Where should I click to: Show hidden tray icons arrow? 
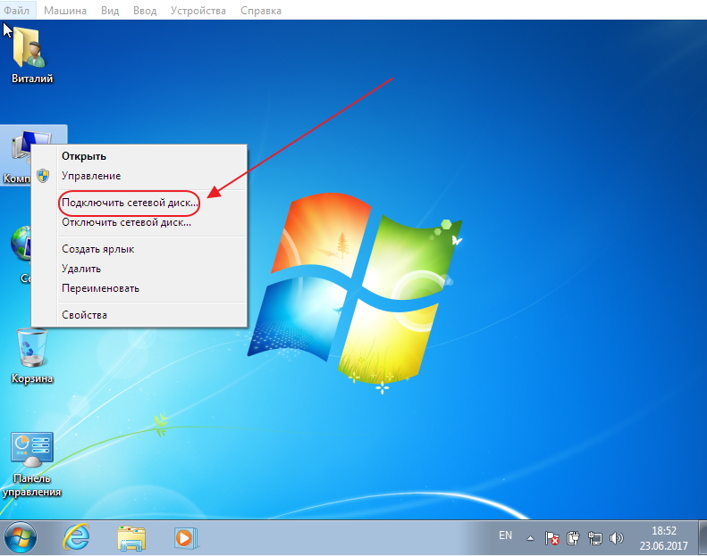click(x=530, y=537)
